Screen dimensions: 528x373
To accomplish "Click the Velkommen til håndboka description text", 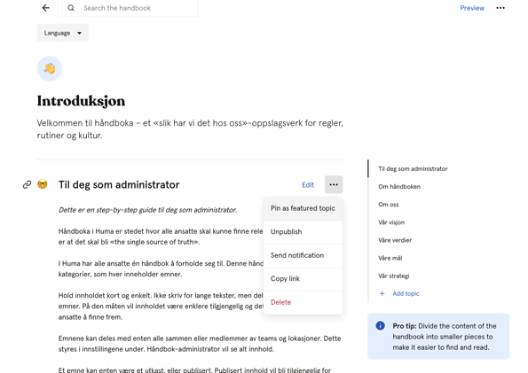I will coord(190,129).
